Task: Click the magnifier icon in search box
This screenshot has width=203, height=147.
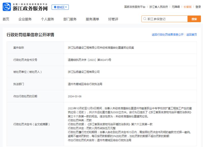Action: pos(145,19)
